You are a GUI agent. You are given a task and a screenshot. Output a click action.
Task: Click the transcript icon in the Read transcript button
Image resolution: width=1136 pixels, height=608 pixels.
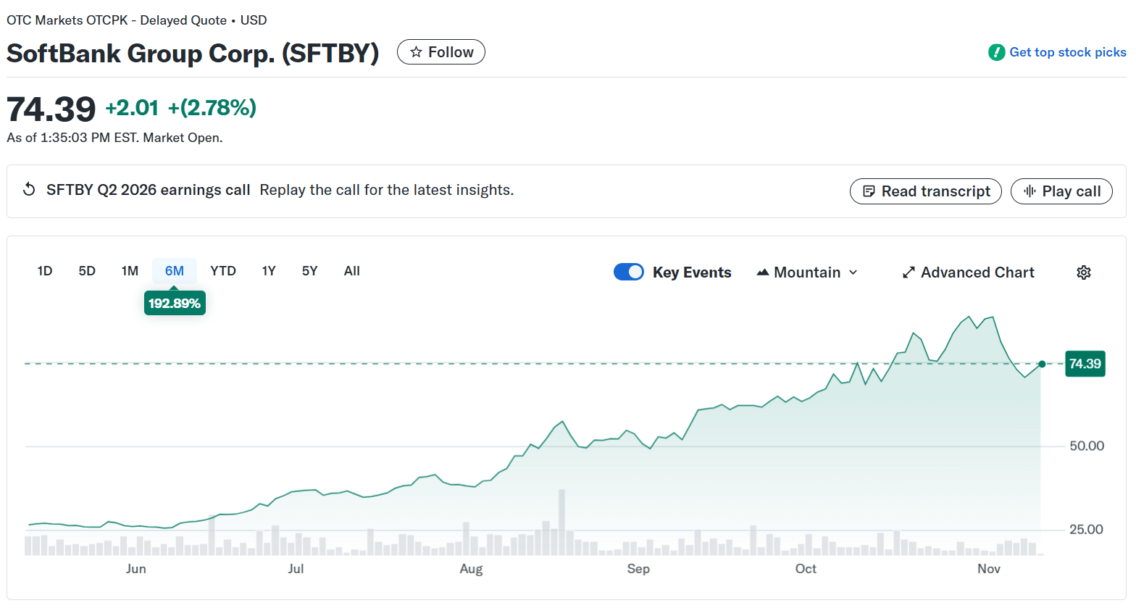pos(869,191)
